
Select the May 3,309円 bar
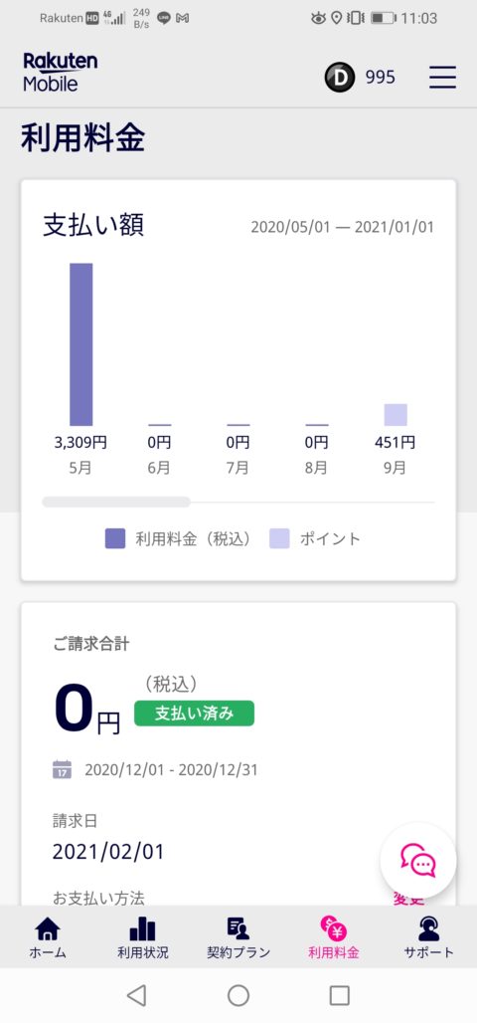pos(80,344)
